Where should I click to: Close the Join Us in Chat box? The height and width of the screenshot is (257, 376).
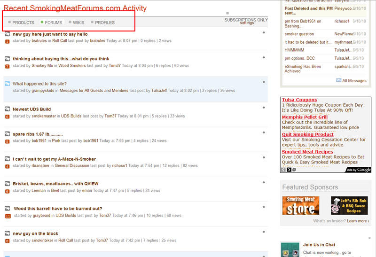tap(369, 238)
